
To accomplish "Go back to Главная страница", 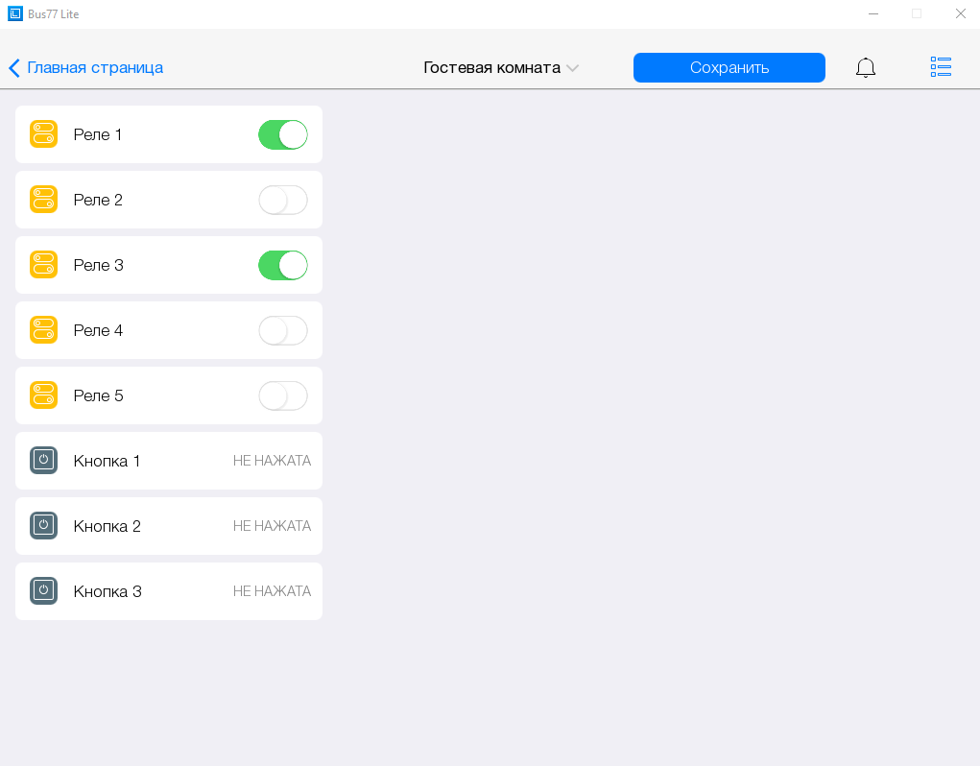I will [86, 68].
